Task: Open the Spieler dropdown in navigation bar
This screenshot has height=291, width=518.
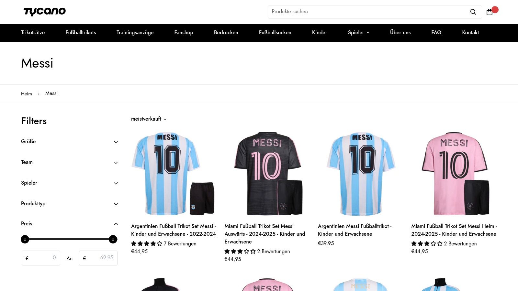Action: (359, 33)
